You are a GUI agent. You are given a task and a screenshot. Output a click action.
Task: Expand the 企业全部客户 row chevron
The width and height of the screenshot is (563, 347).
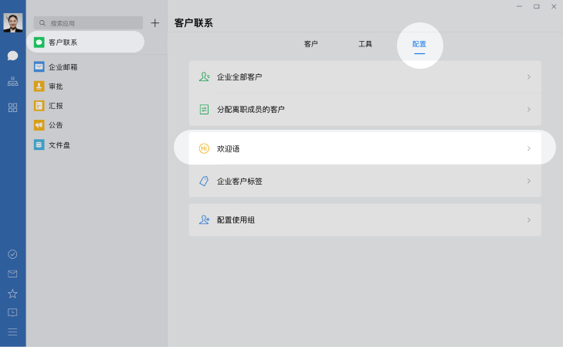(528, 77)
